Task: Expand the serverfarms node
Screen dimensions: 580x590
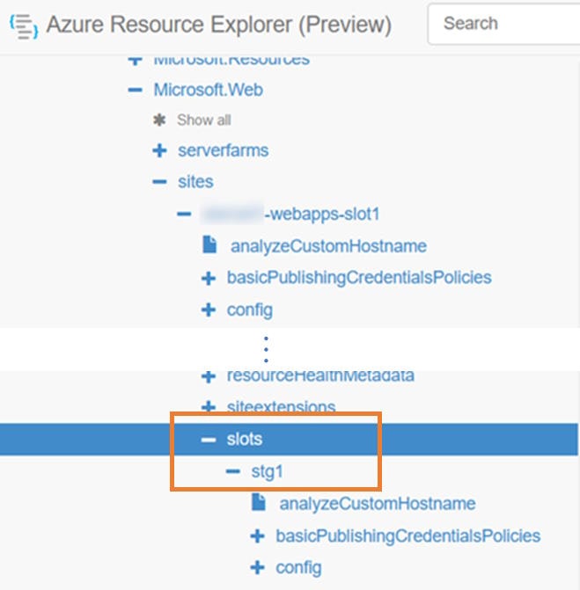Action: (x=159, y=150)
